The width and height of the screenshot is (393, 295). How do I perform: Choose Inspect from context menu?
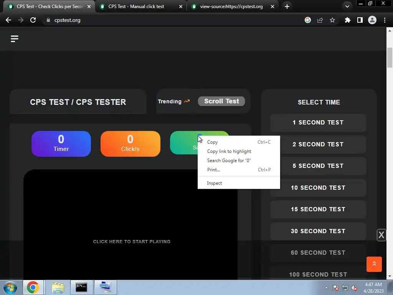click(x=239, y=183)
